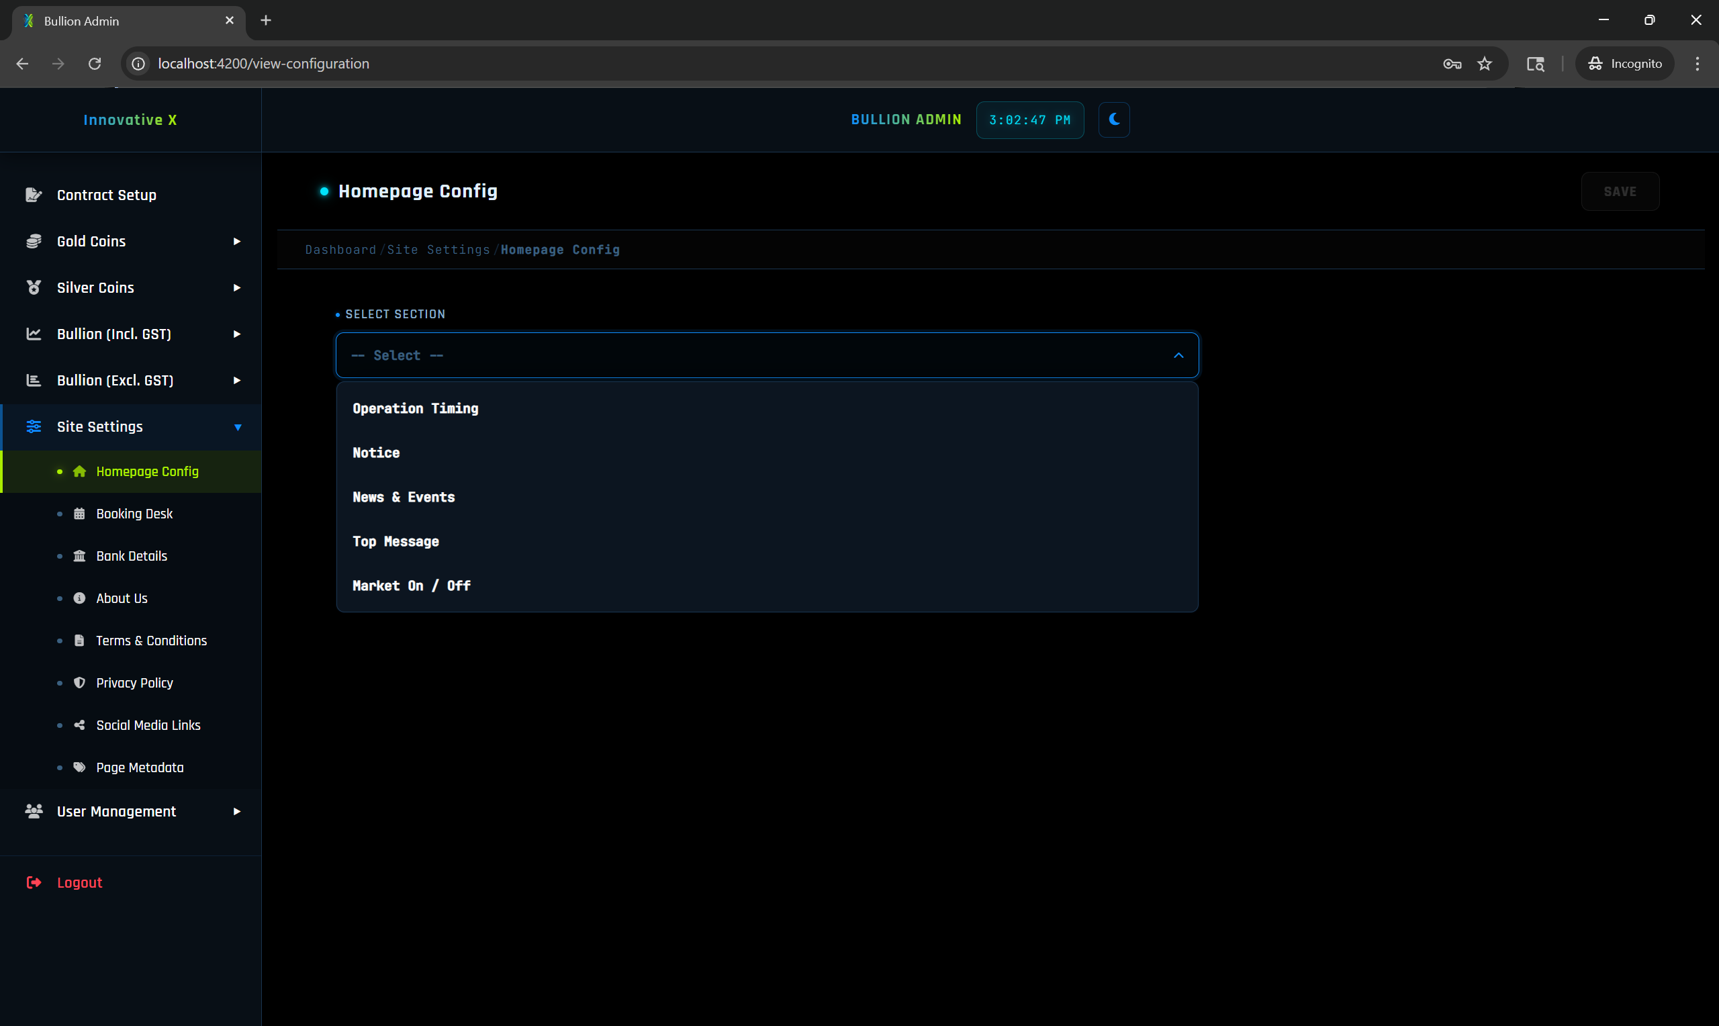Click the Gold Coins stack icon
The height and width of the screenshot is (1026, 1719).
click(x=33, y=241)
